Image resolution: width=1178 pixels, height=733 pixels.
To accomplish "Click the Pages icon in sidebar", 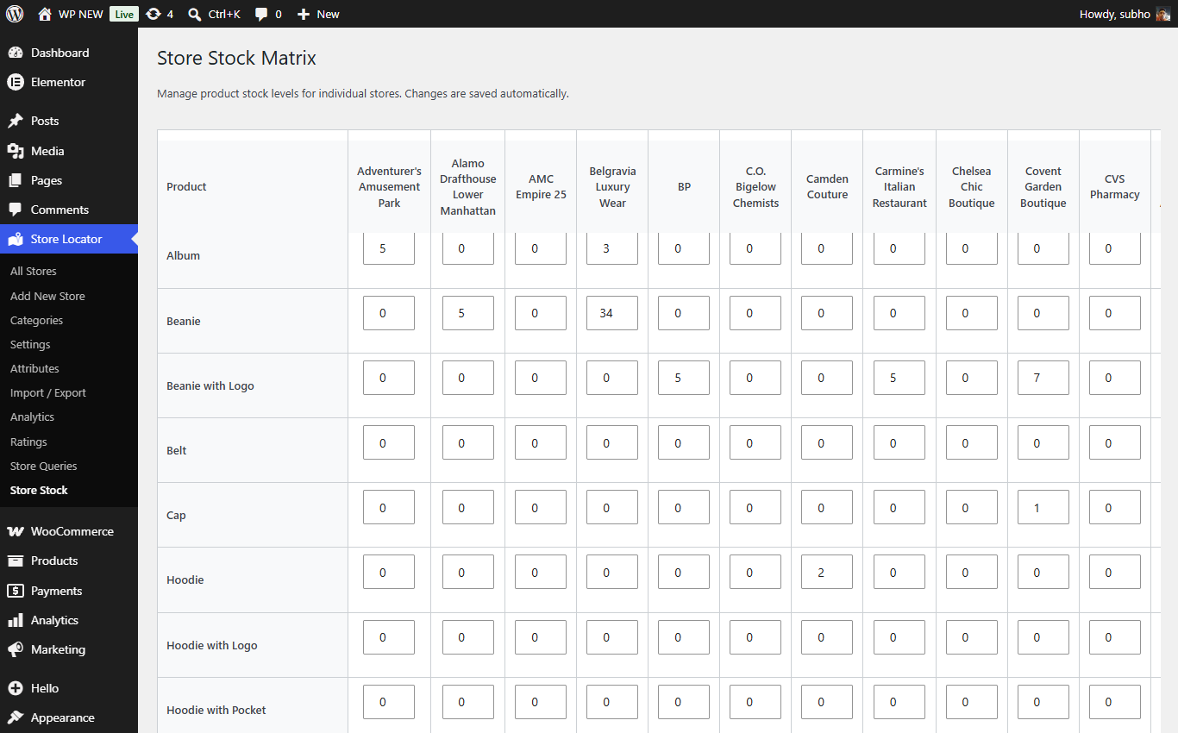I will tap(16, 180).
